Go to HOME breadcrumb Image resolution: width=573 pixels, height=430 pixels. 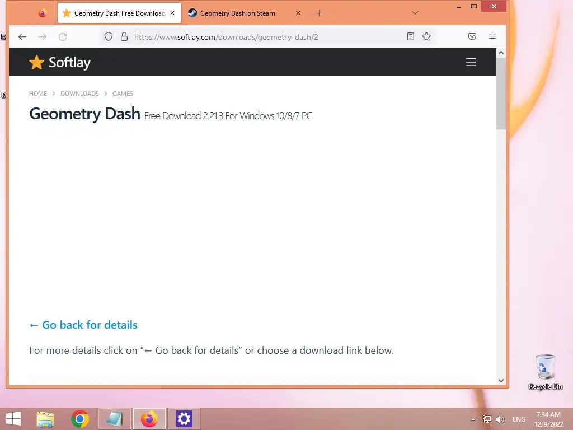click(x=38, y=94)
